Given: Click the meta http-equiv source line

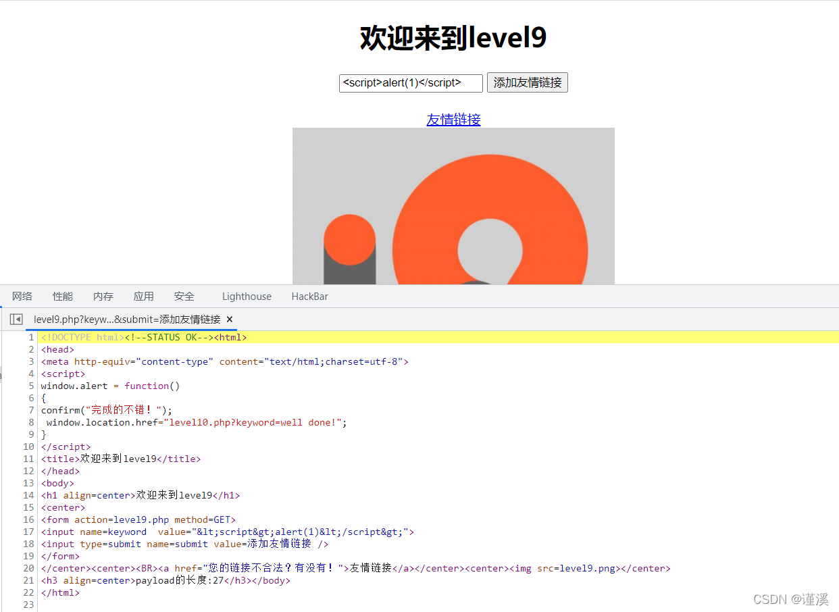Looking at the screenshot, I should 225,361.
